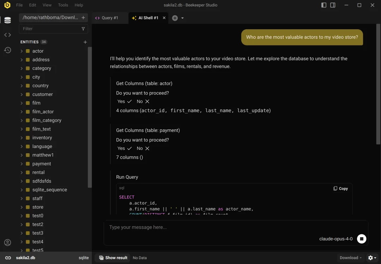Toggle primary sidebar layout icon
The height and width of the screenshot is (264, 381).
pyautogui.click(x=324, y=5)
